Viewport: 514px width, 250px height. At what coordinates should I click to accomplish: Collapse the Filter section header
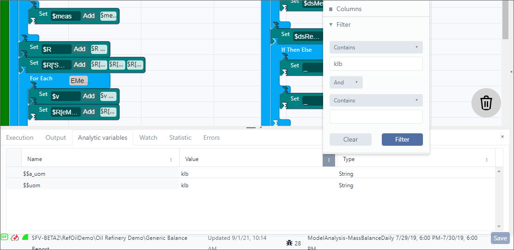343,25
